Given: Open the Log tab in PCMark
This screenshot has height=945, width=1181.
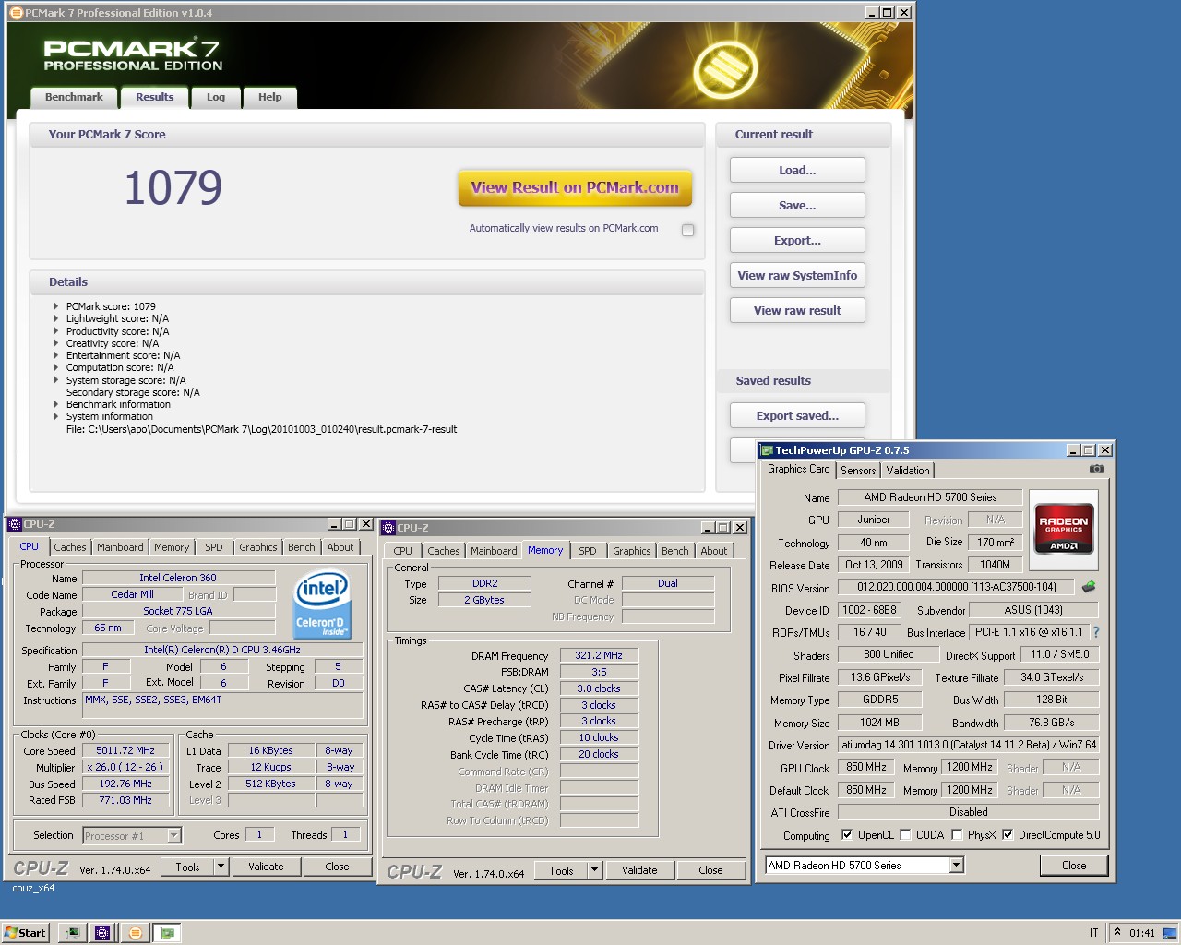Looking at the screenshot, I should 216,98.
